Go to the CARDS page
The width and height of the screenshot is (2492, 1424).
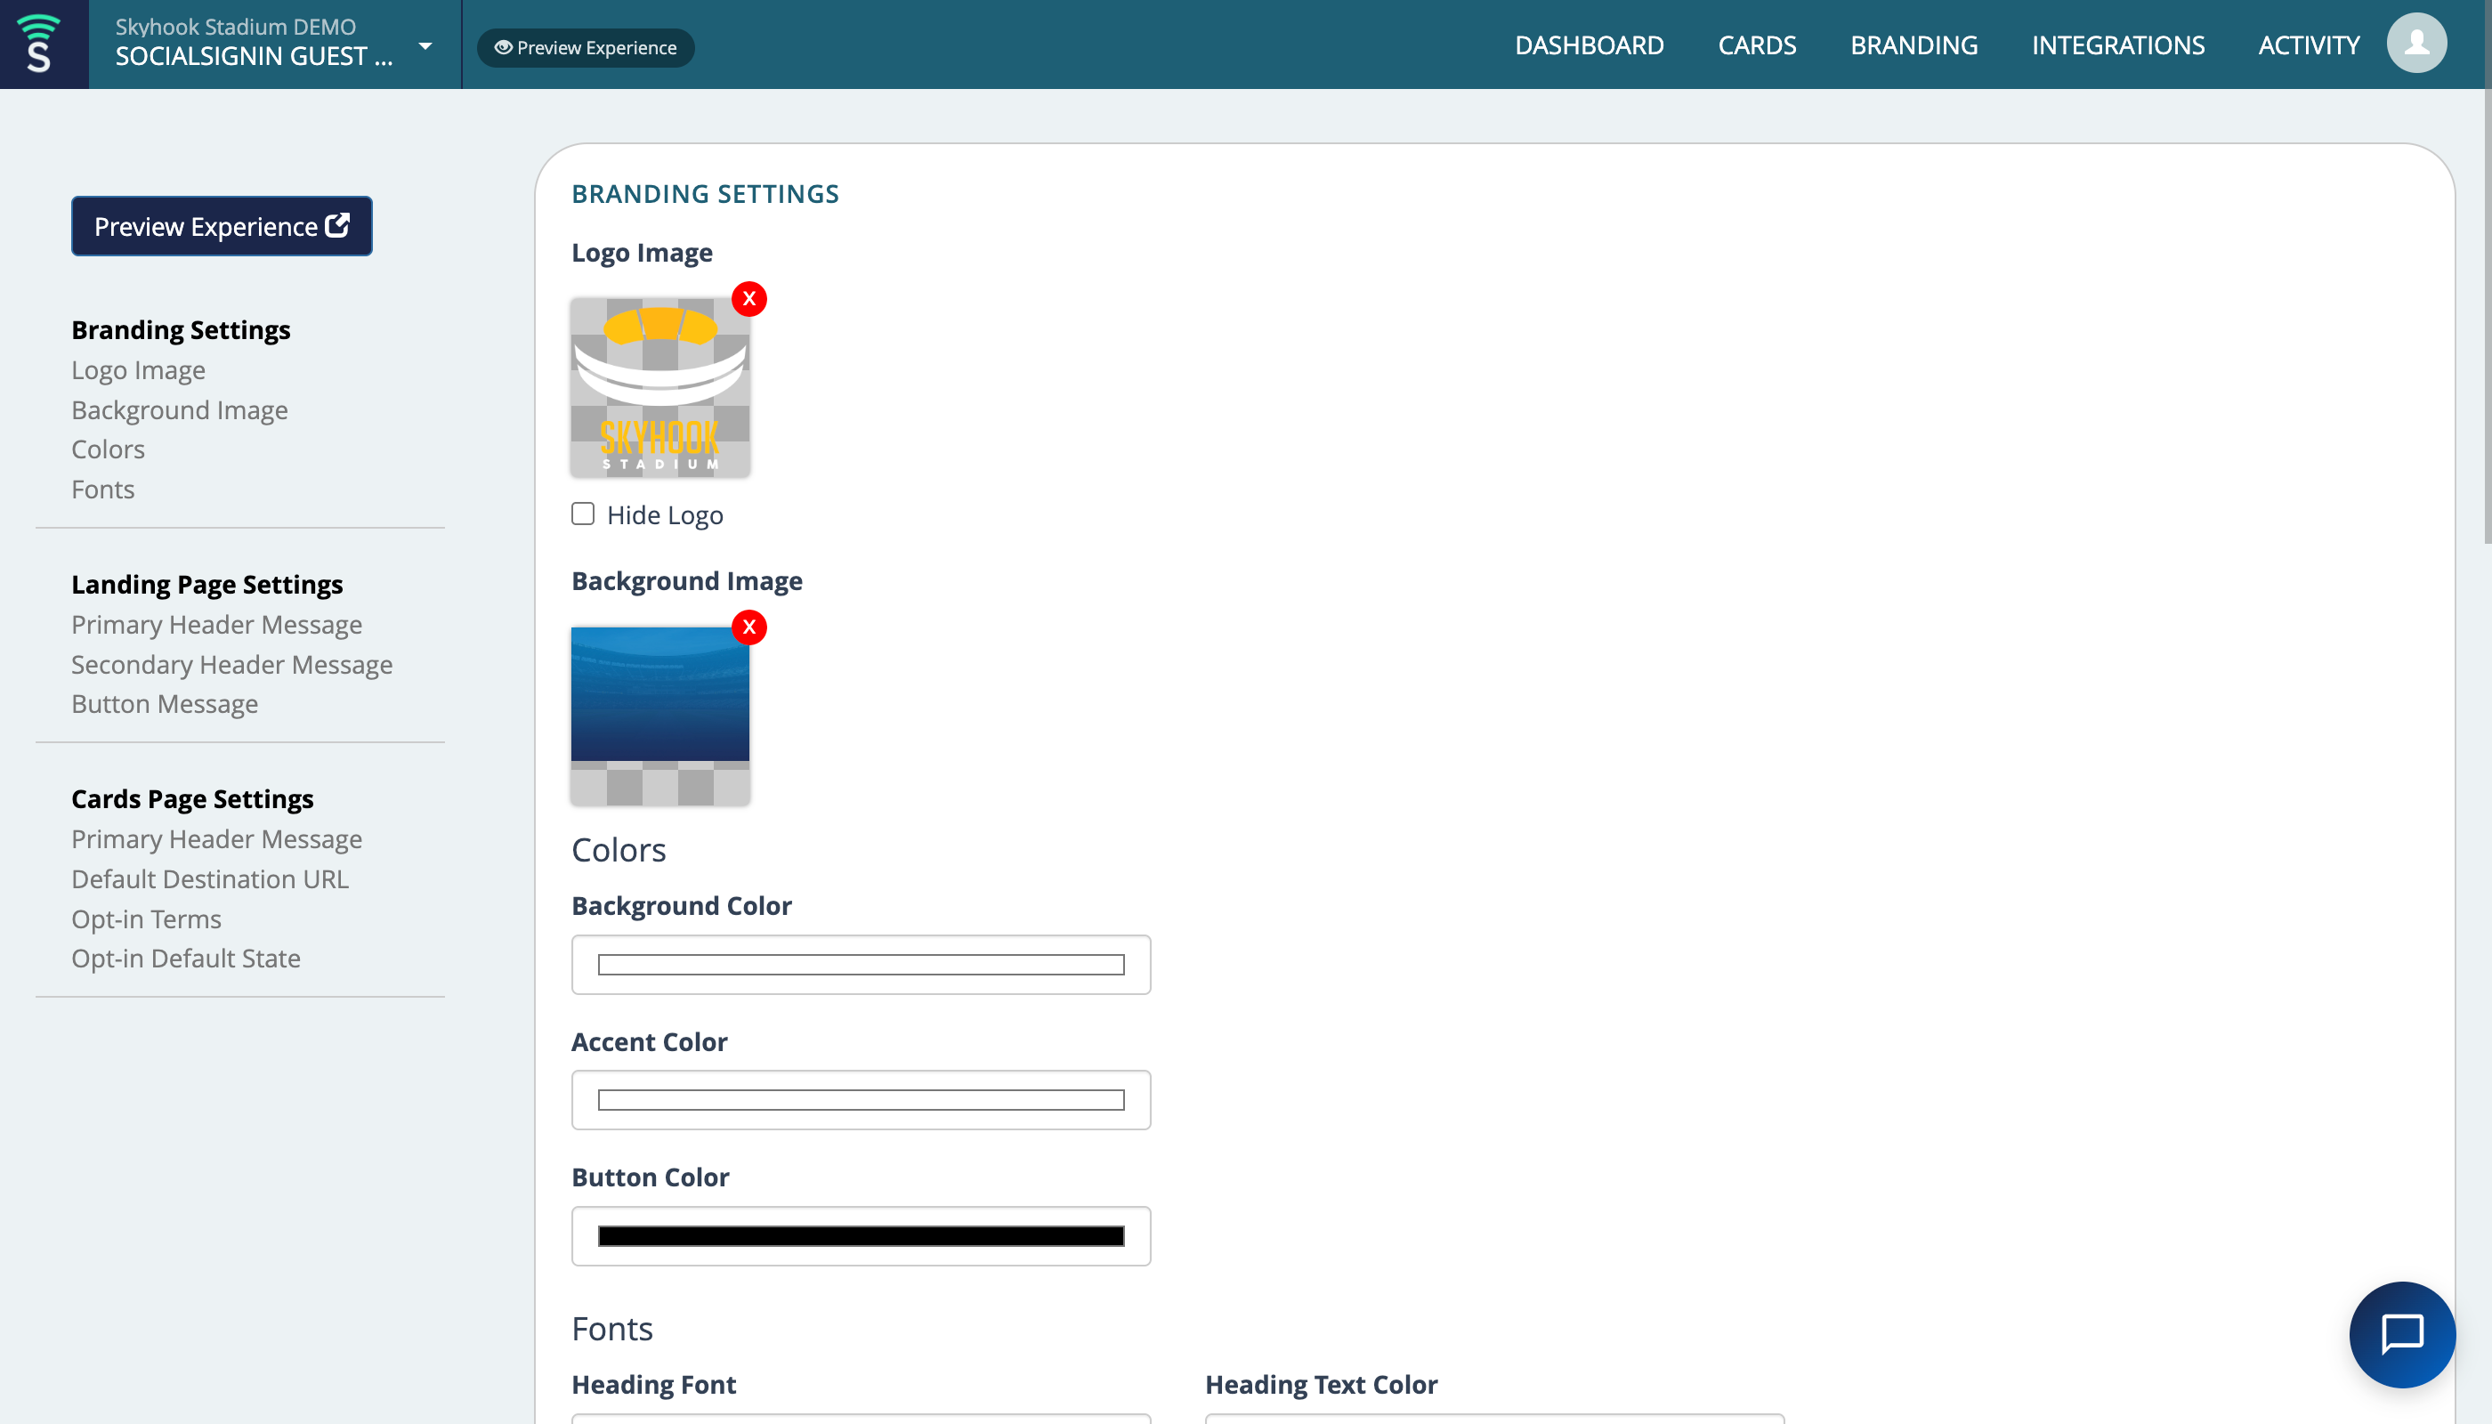click(1758, 45)
